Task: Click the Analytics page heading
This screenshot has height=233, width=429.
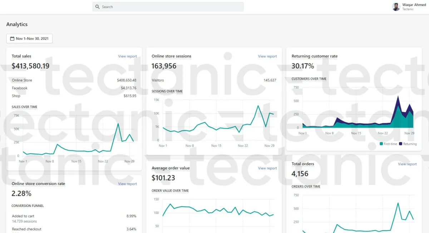Action: [17, 24]
